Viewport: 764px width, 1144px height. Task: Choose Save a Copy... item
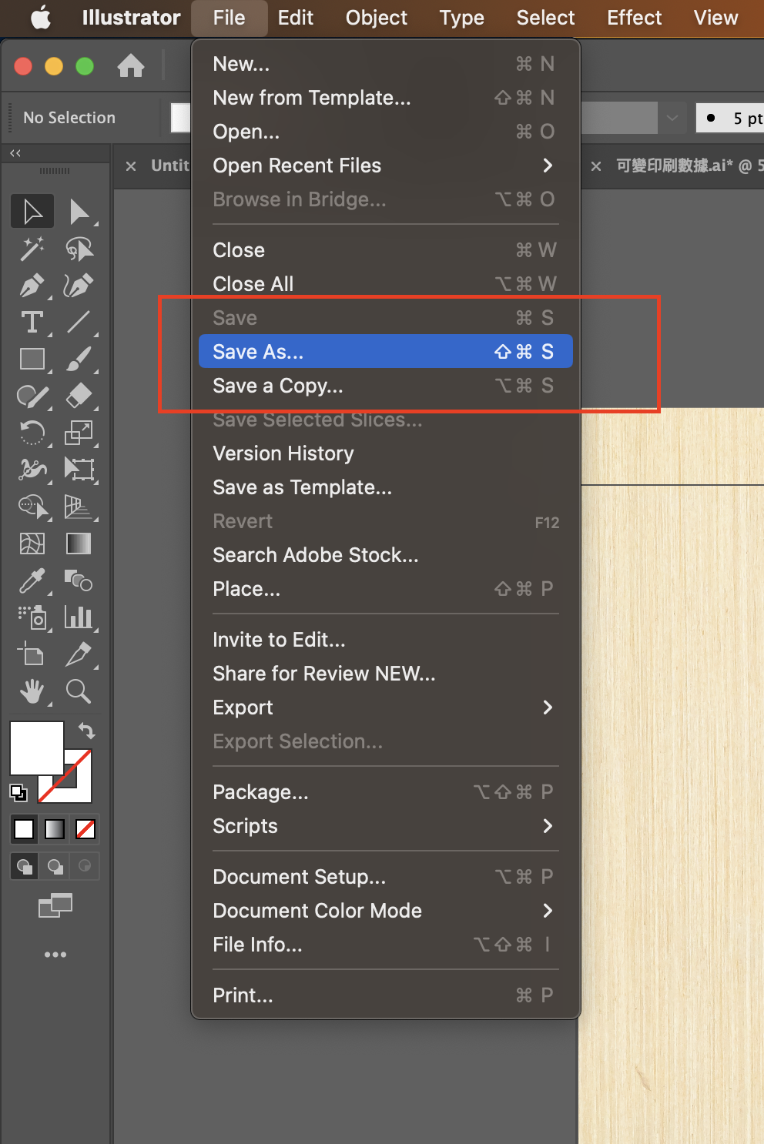[x=385, y=386]
